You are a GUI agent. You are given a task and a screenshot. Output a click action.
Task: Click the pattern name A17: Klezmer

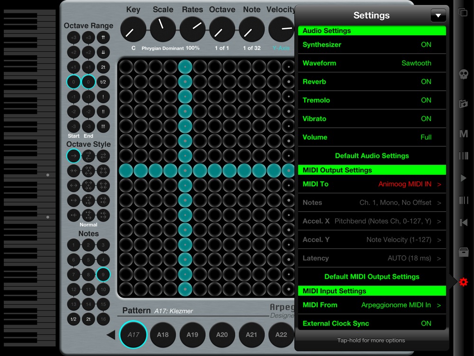(173, 311)
